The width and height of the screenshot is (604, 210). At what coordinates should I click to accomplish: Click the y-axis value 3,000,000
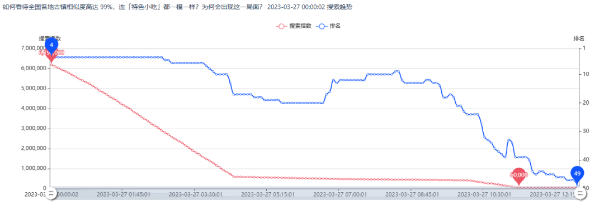tap(35, 129)
